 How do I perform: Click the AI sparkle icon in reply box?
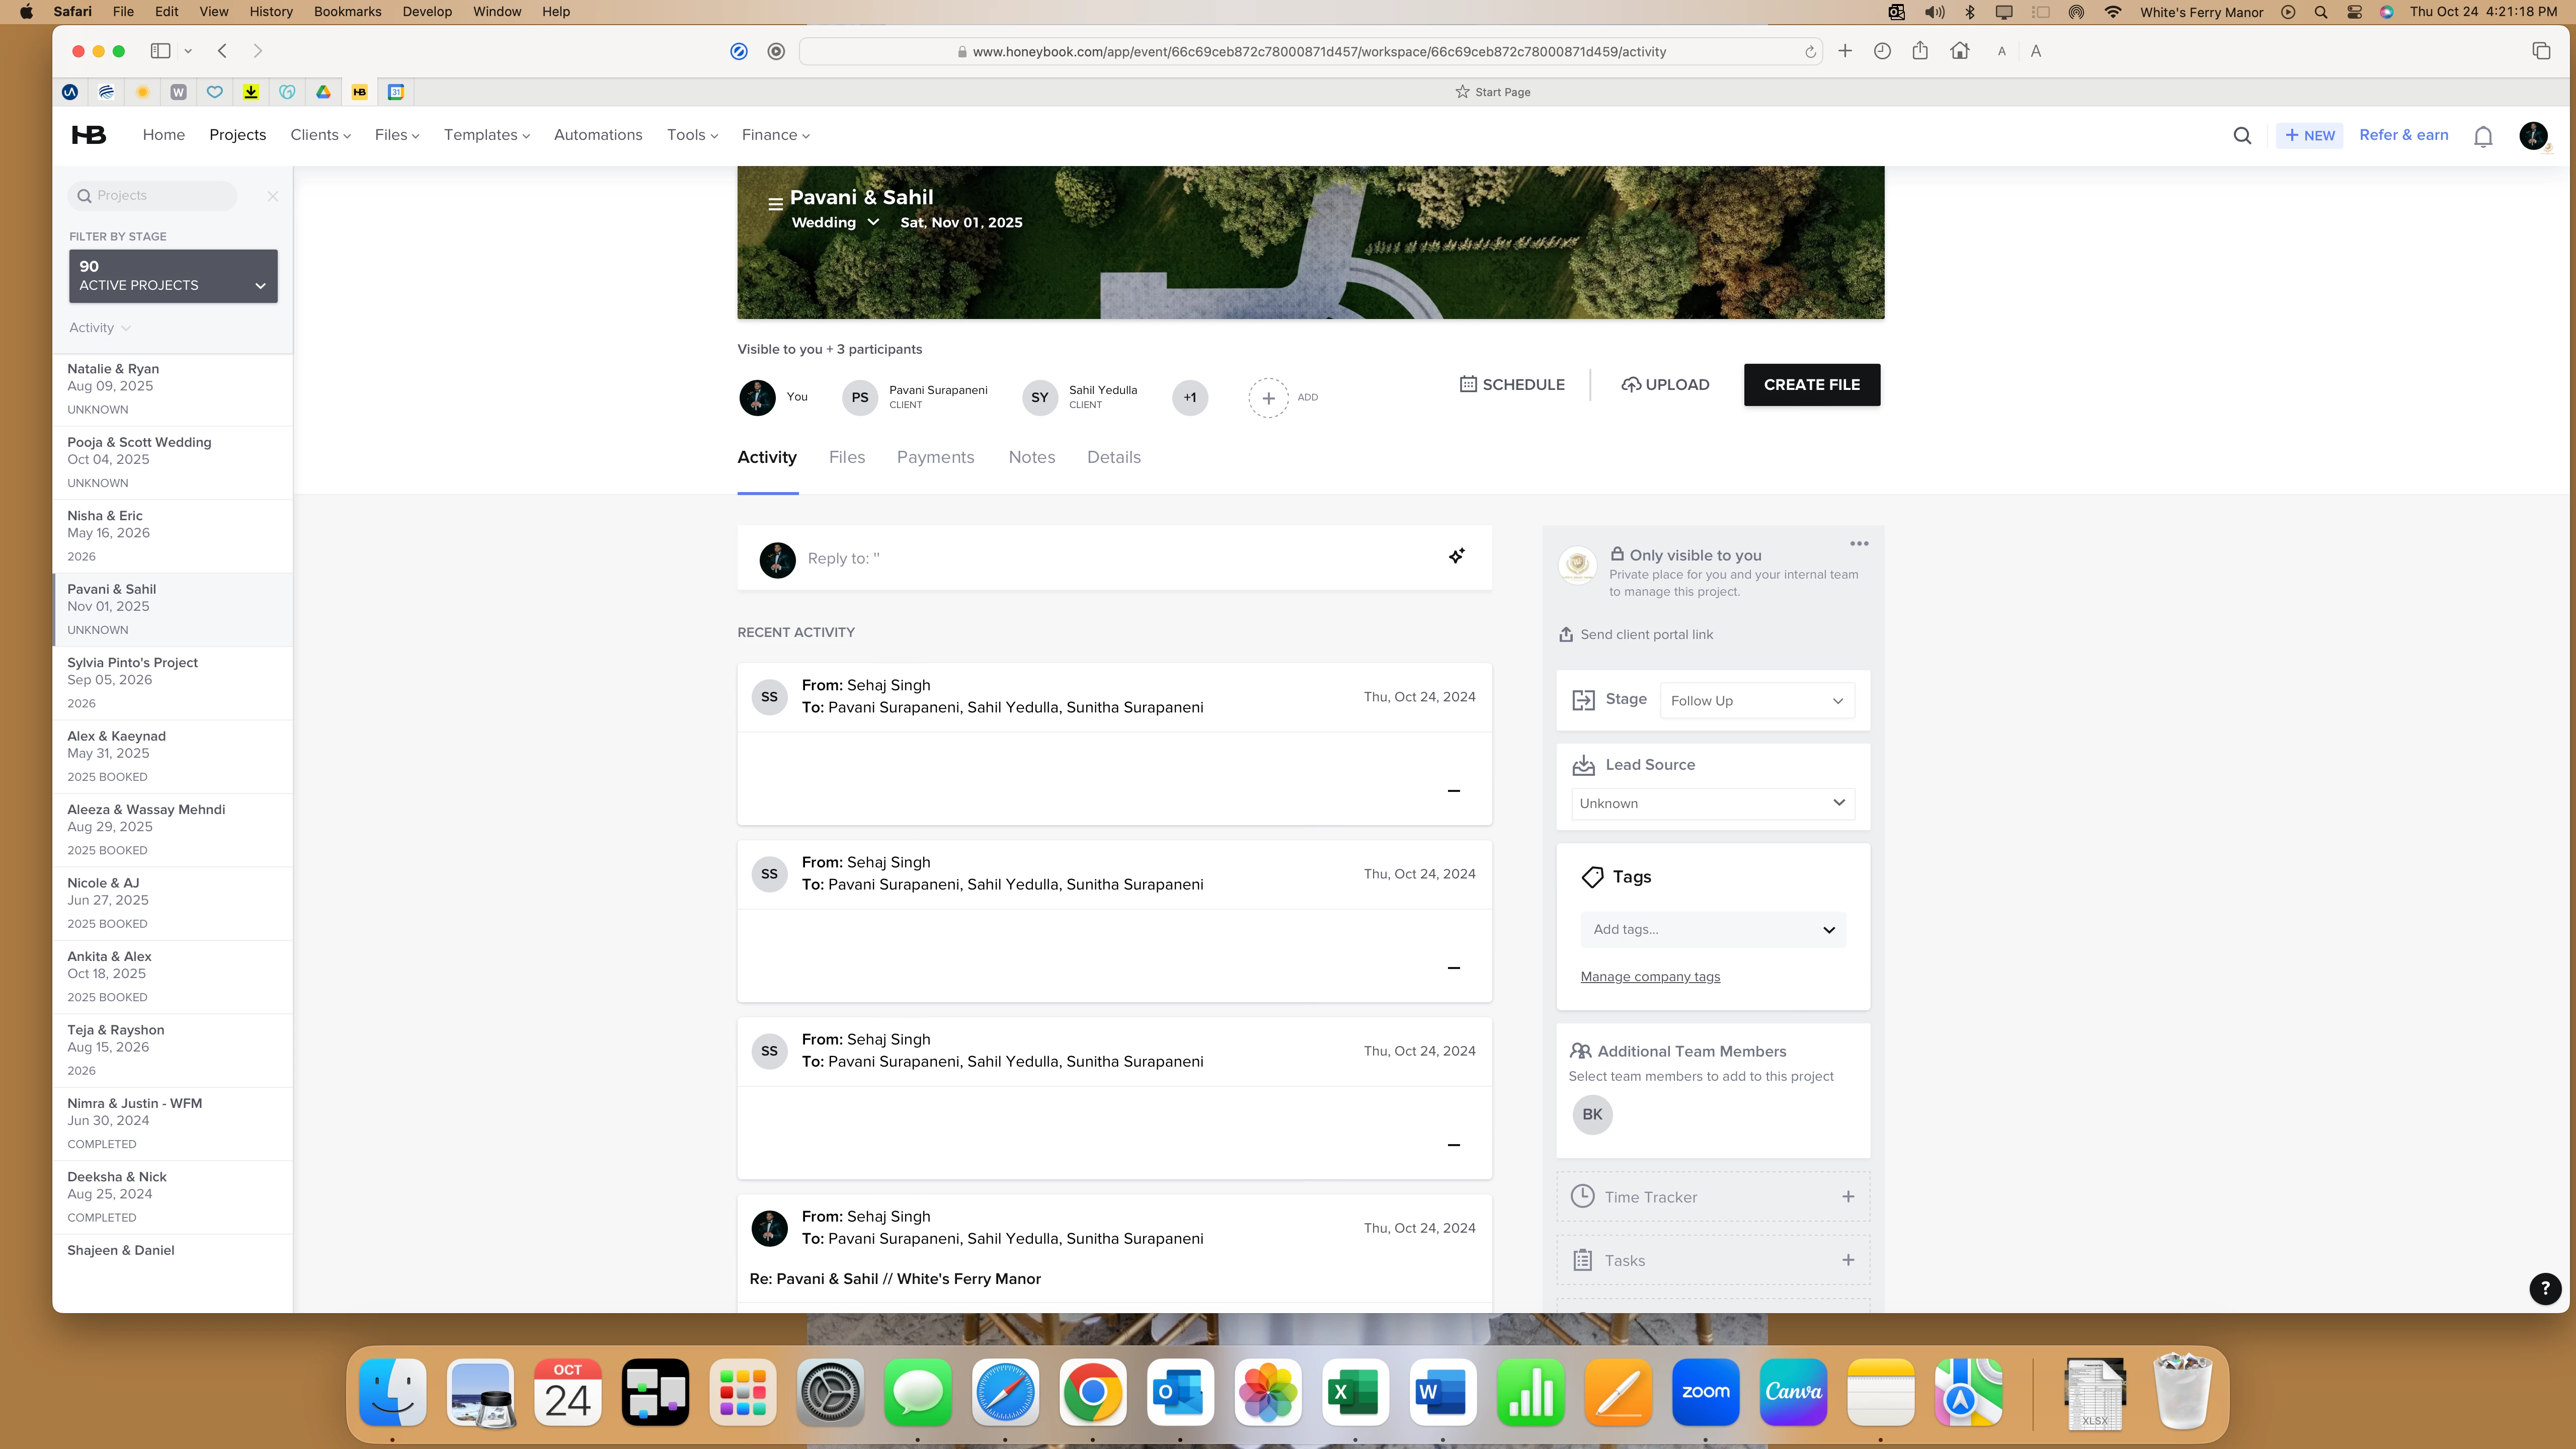coord(1457,556)
